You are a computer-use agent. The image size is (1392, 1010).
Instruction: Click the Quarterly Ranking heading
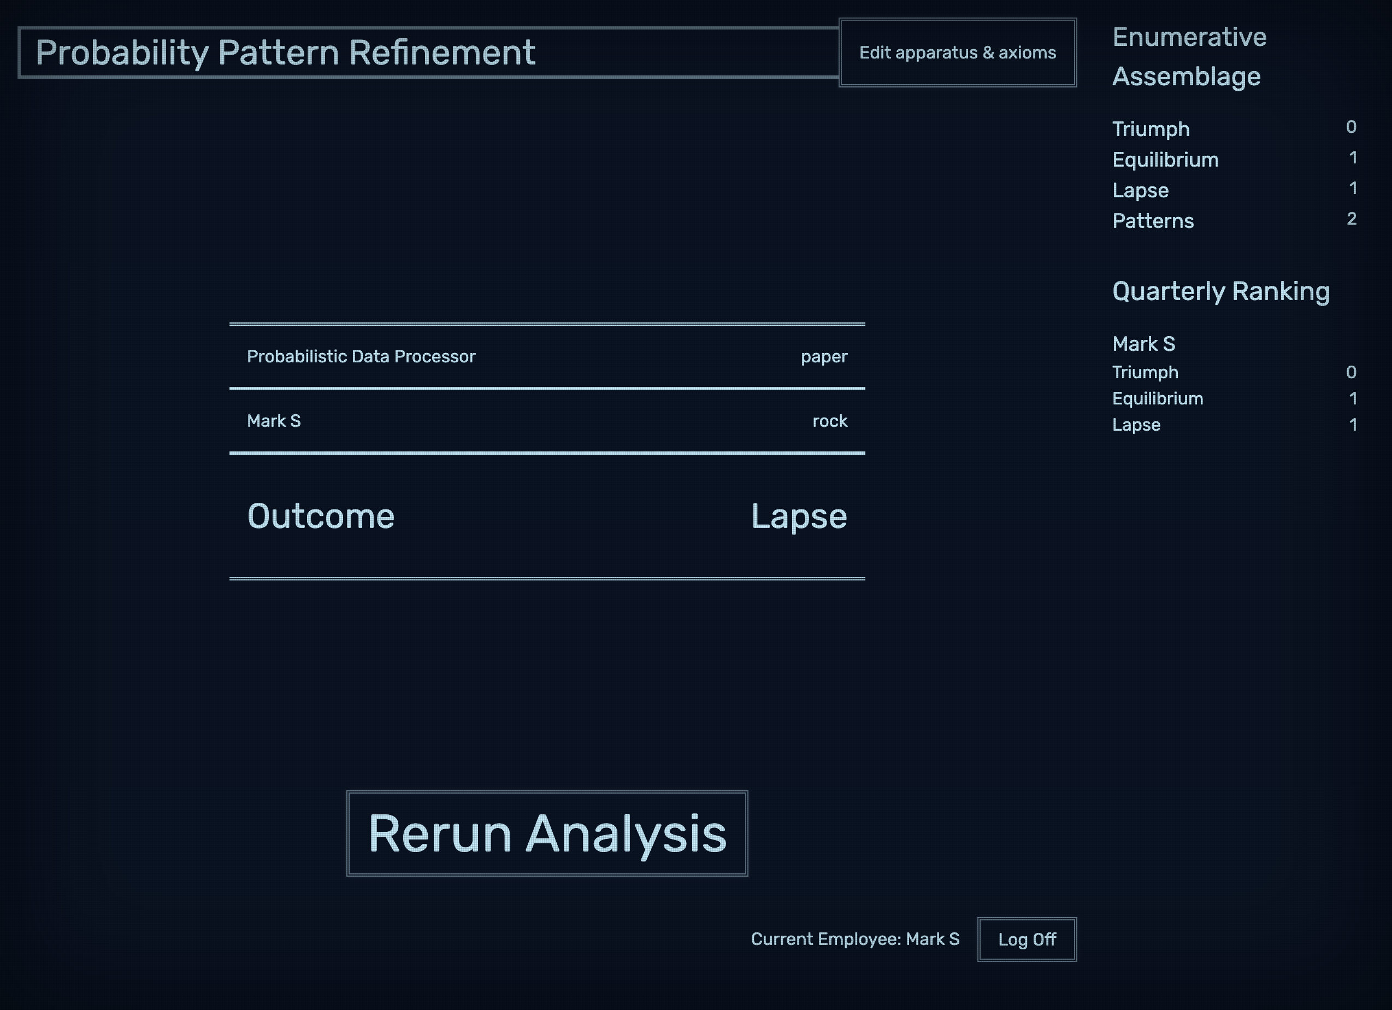click(1220, 291)
